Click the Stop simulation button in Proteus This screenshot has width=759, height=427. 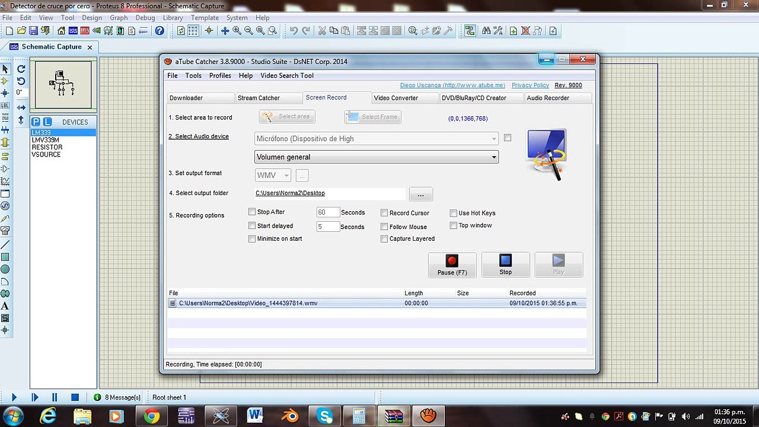tap(75, 397)
